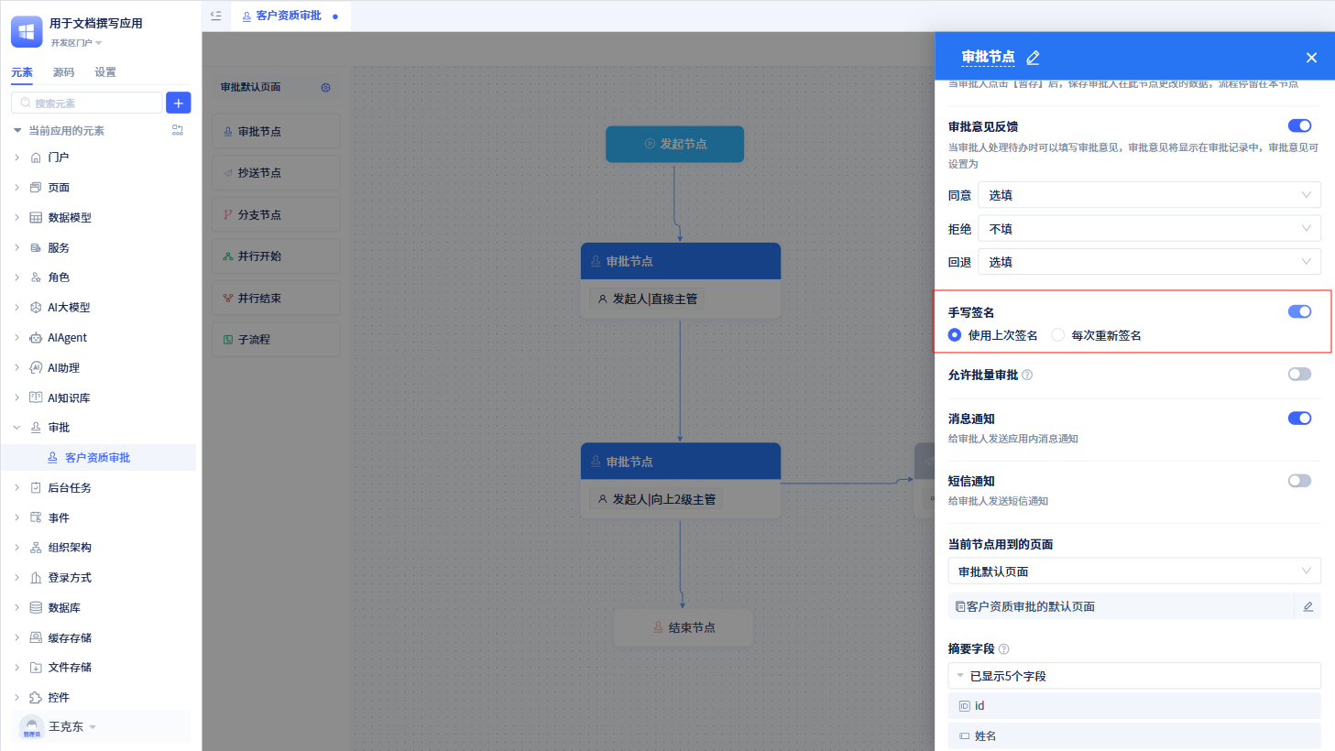Close the 审批节点 settings panel
This screenshot has height=751, width=1335.
1311,58
